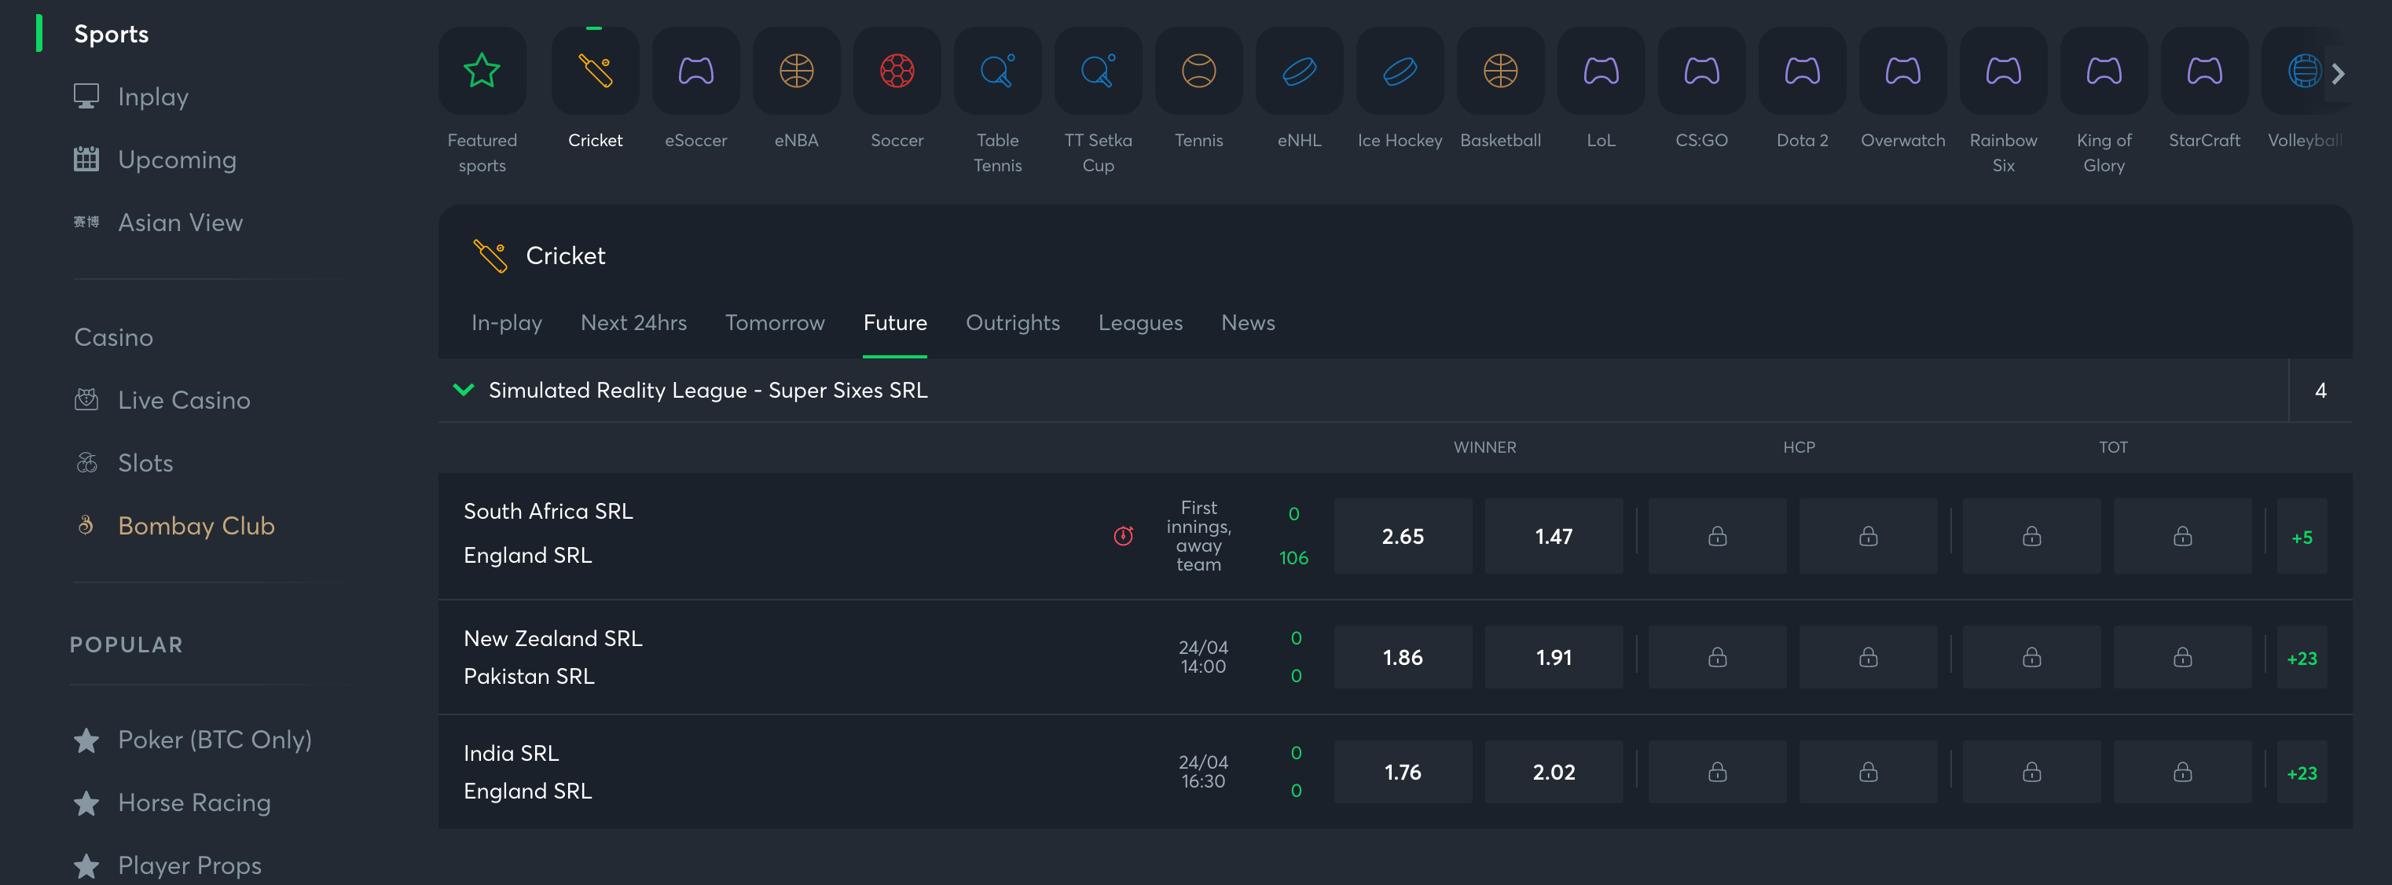Open the Asian View sidebar option
Screen dimensions: 2392x885
coord(180,222)
